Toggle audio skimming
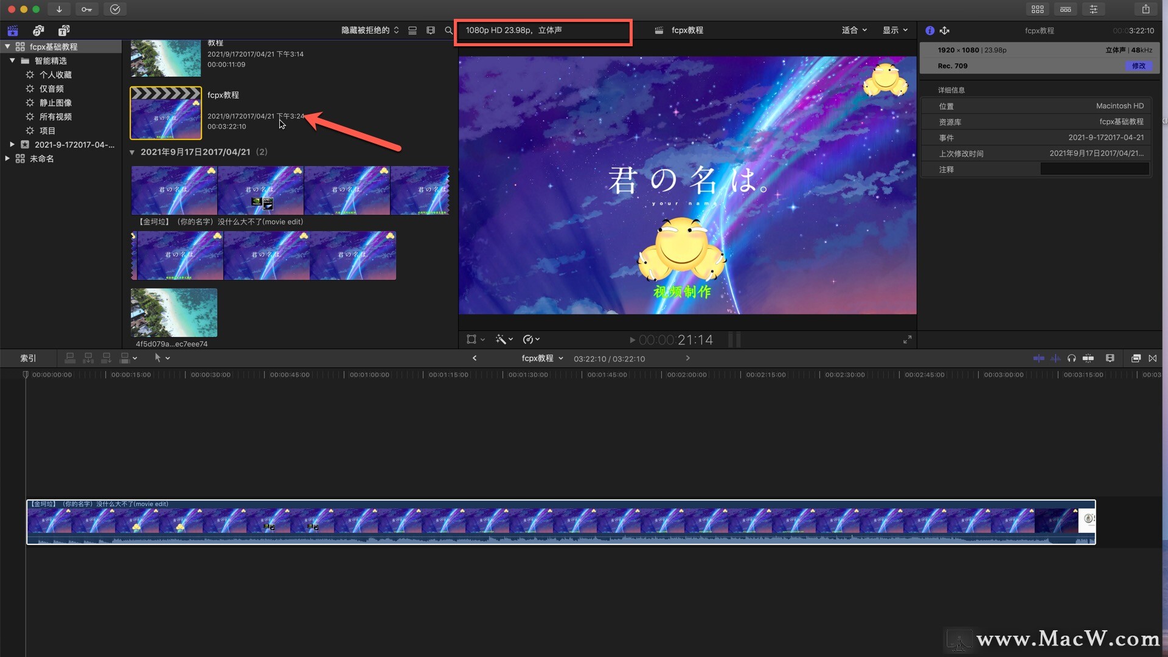1168x657 pixels. click(x=1055, y=358)
